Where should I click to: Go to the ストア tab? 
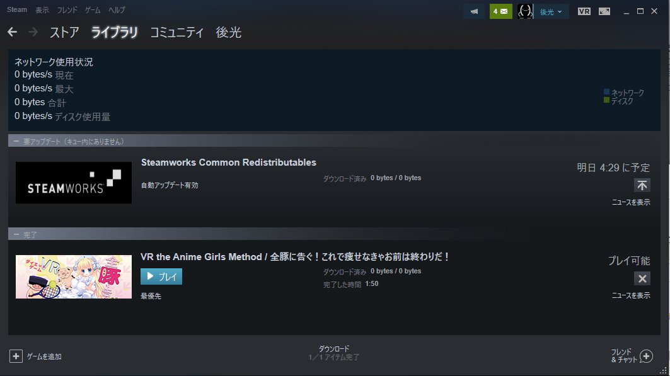pyautogui.click(x=64, y=33)
